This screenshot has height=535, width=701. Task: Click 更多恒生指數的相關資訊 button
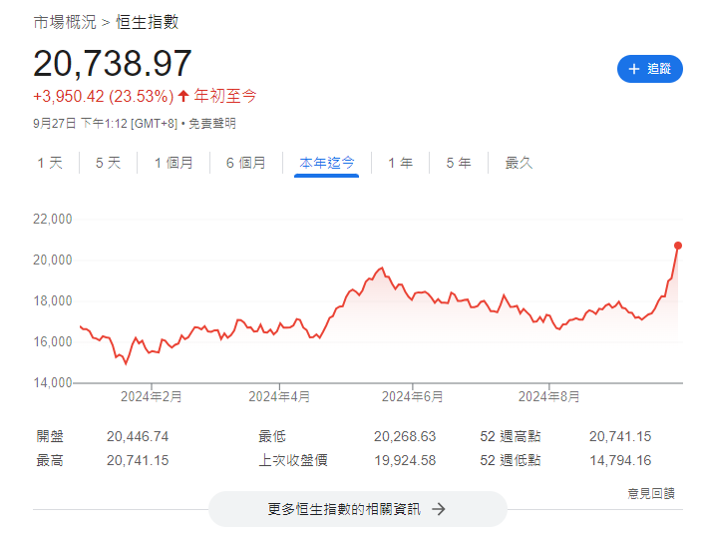(x=357, y=509)
